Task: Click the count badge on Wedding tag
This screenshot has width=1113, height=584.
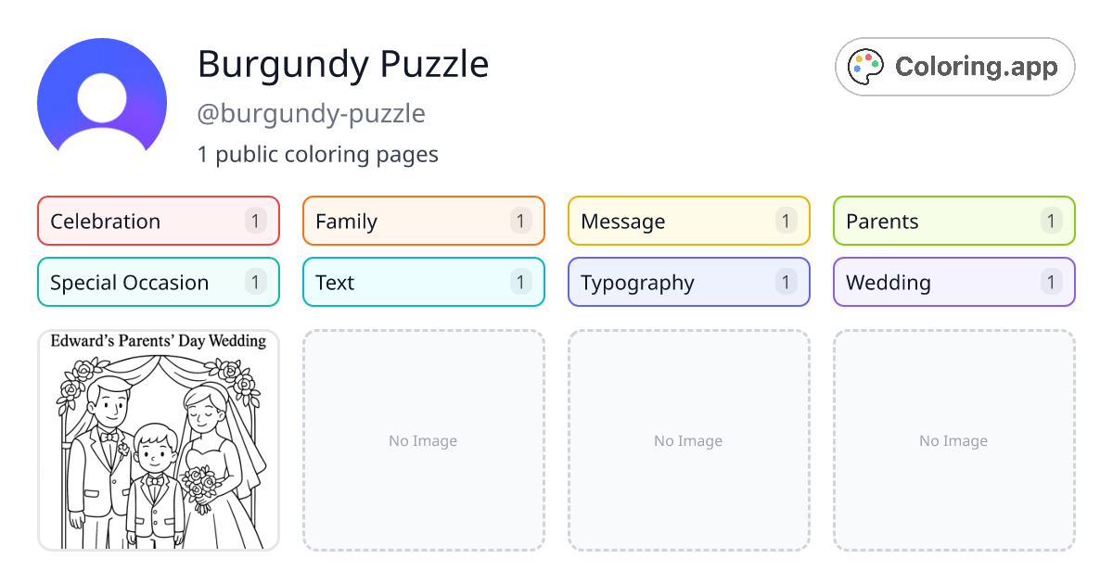Action: coord(1051,282)
